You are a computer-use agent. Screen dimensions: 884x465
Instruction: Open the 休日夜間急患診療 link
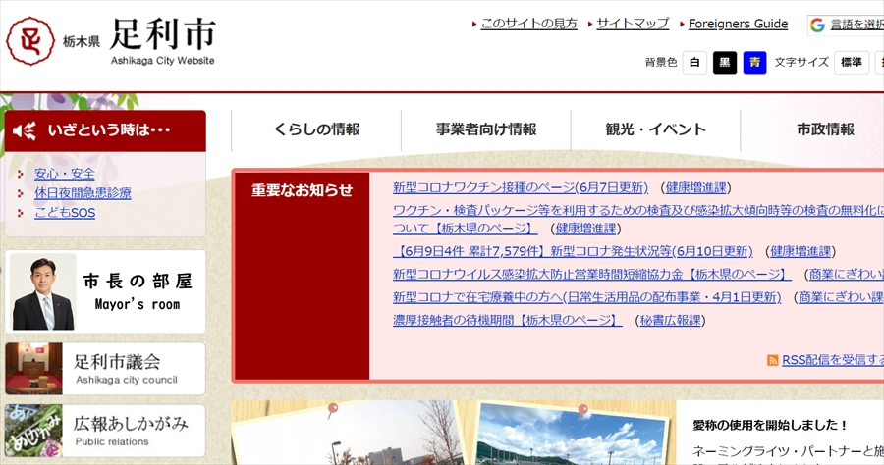click(x=83, y=193)
